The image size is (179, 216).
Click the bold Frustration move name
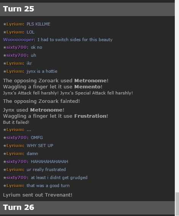pos(90,116)
